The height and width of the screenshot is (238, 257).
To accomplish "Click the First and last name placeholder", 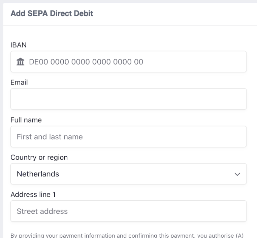I will [50, 137].
